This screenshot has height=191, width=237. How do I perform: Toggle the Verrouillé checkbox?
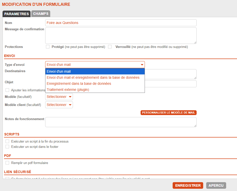pyautogui.click(x=110, y=47)
